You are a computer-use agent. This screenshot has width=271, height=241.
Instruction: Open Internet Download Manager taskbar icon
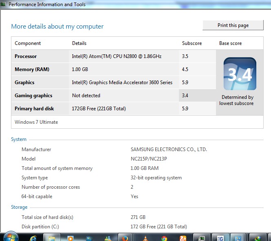click(258, 238)
